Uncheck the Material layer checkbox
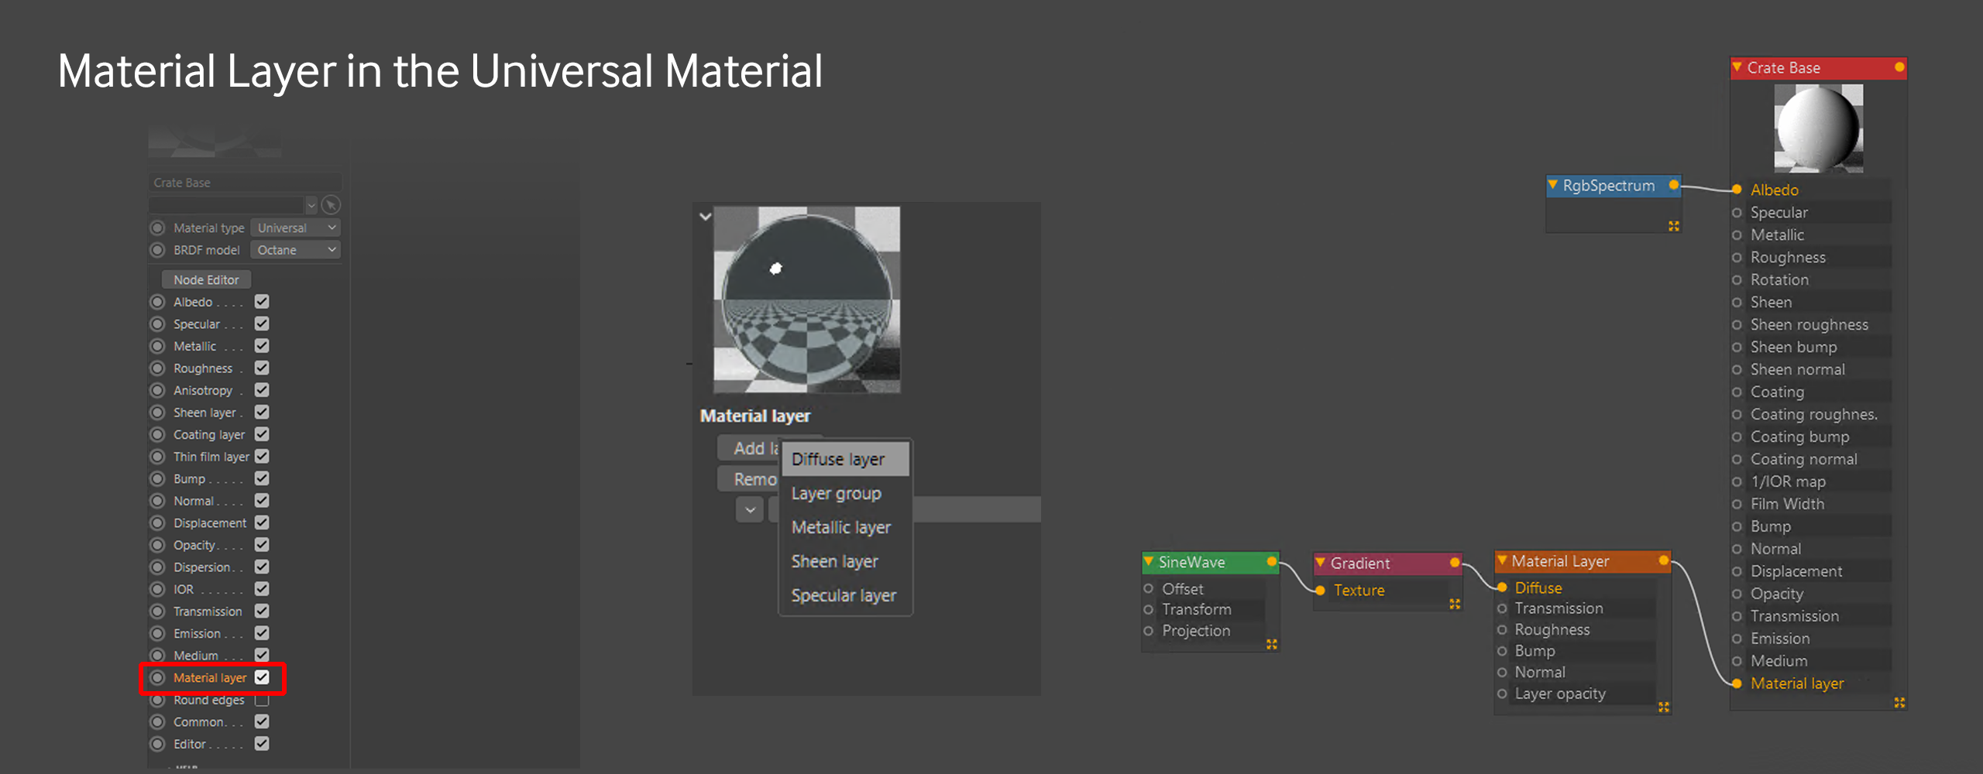 click(x=262, y=678)
